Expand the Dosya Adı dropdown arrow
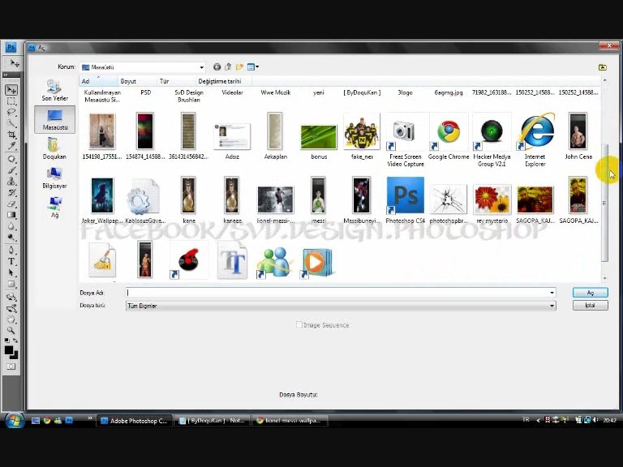 pos(552,293)
